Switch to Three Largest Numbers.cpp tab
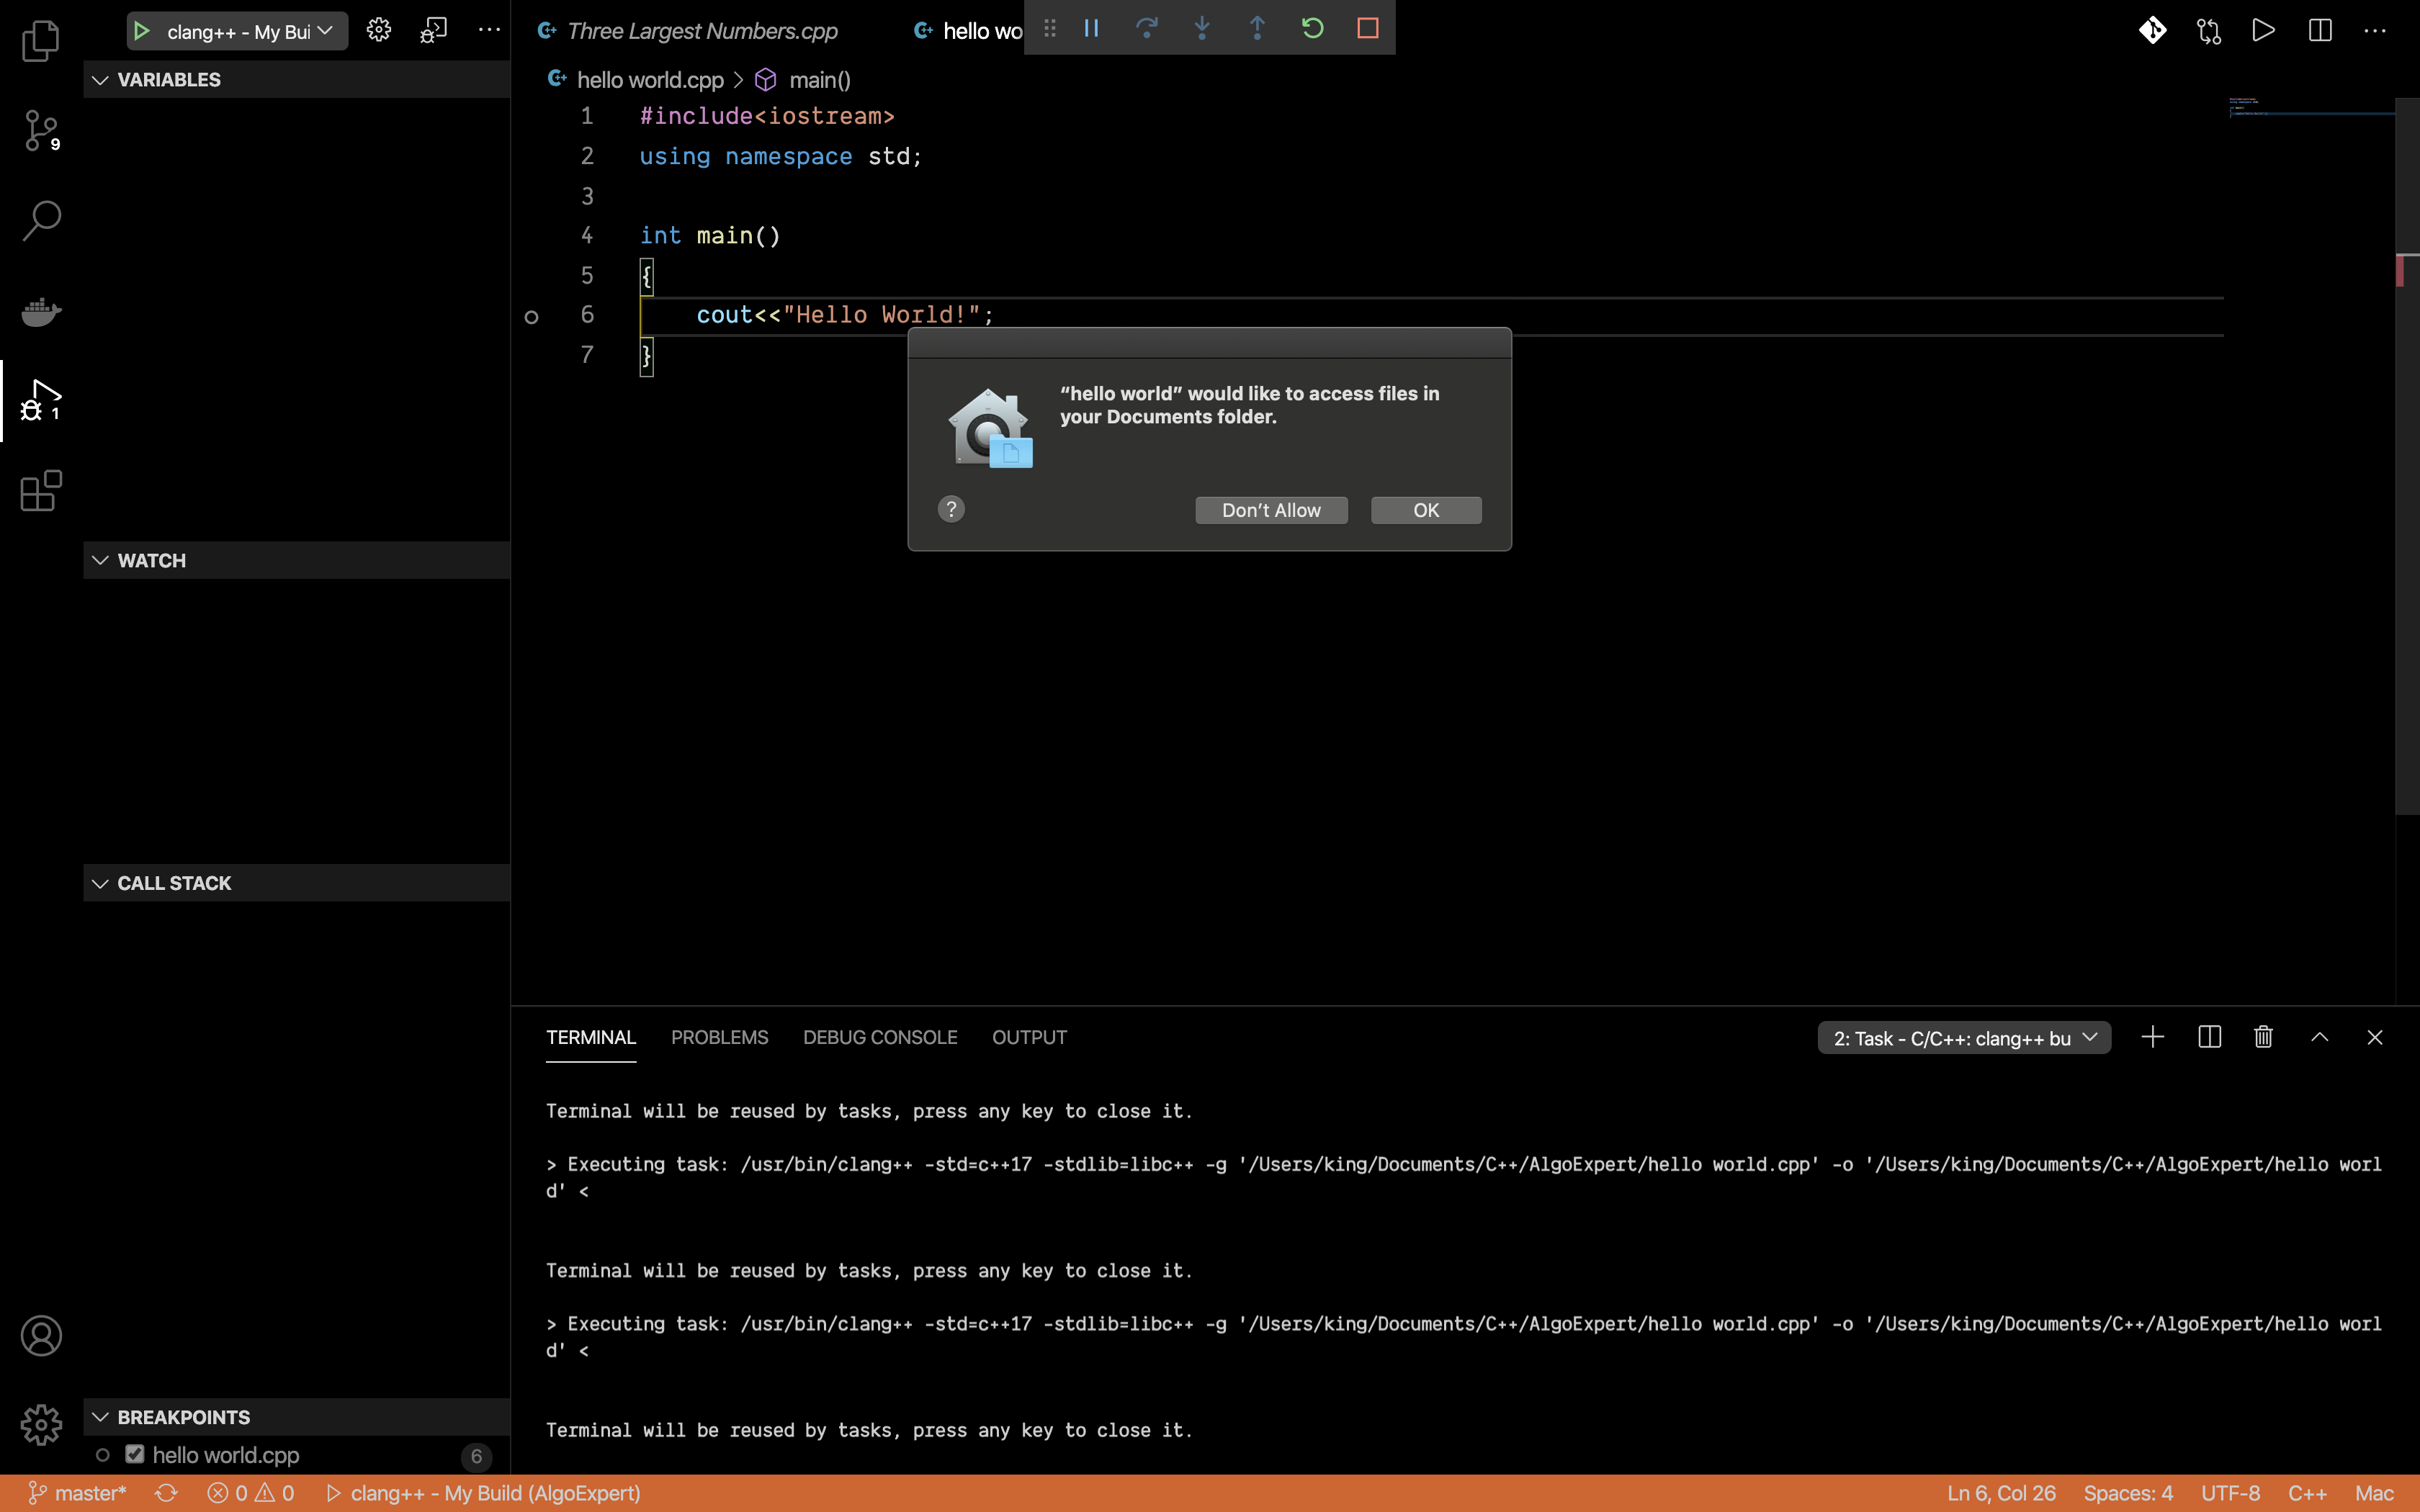This screenshot has height=1512, width=2420. pyautogui.click(x=702, y=31)
